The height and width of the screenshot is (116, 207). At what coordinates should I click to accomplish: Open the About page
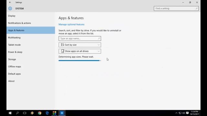coord(31,81)
